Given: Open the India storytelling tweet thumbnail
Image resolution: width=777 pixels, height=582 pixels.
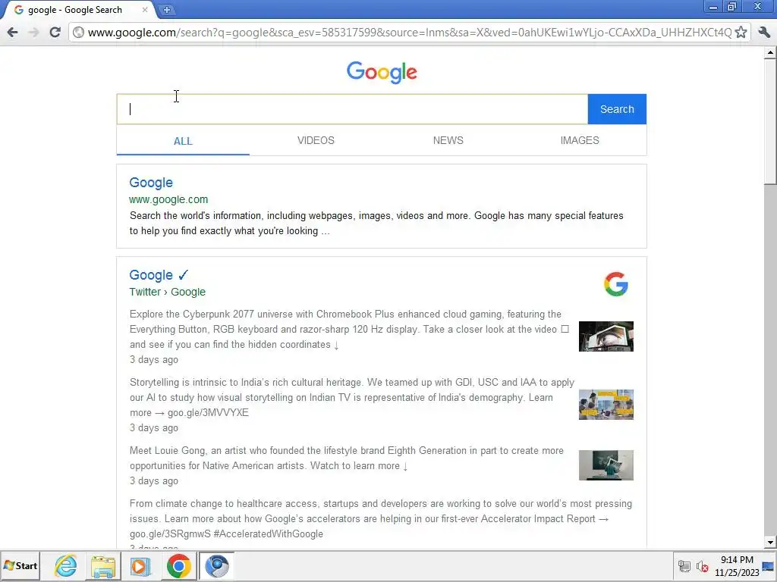Looking at the screenshot, I should coord(606,405).
